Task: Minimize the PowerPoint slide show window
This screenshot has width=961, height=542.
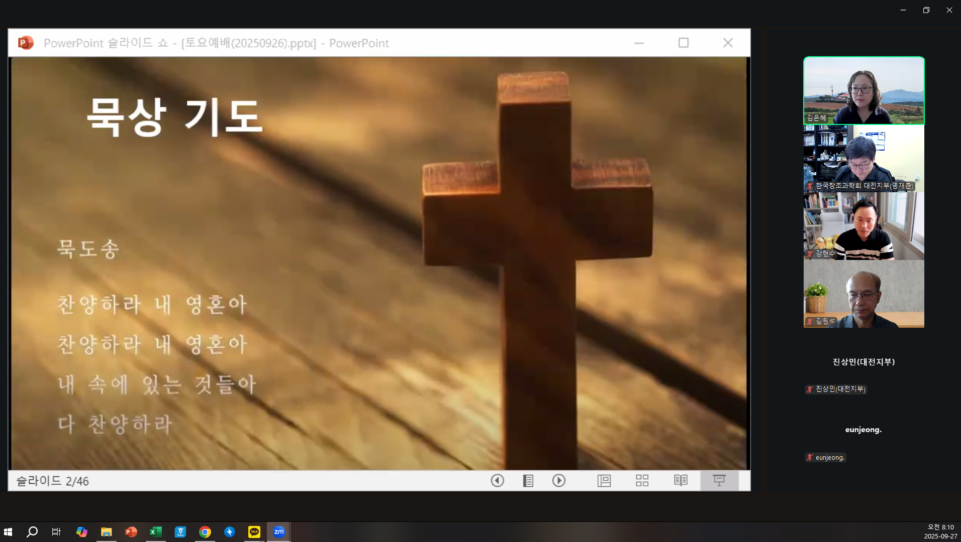Action: point(639,43)
